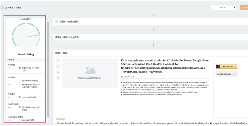Click the Compatible with all smartphones bullet

[152, 95]
